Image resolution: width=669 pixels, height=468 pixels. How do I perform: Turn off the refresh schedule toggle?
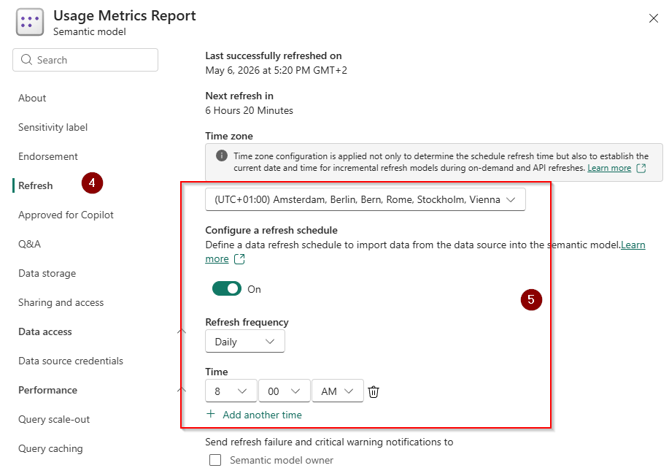(227, 288)
